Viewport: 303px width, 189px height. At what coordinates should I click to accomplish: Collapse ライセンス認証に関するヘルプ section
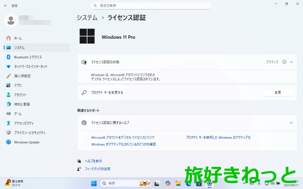[291, 123]
